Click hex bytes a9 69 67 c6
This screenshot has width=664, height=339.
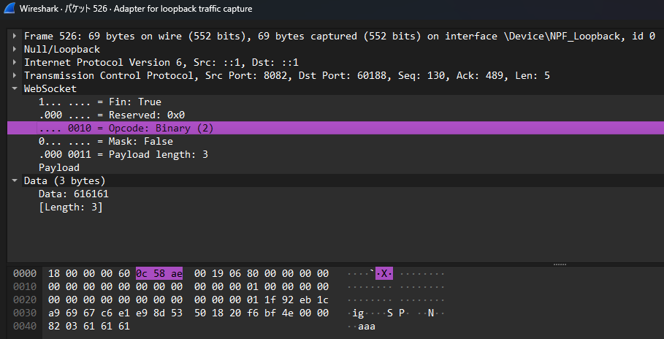80,313
